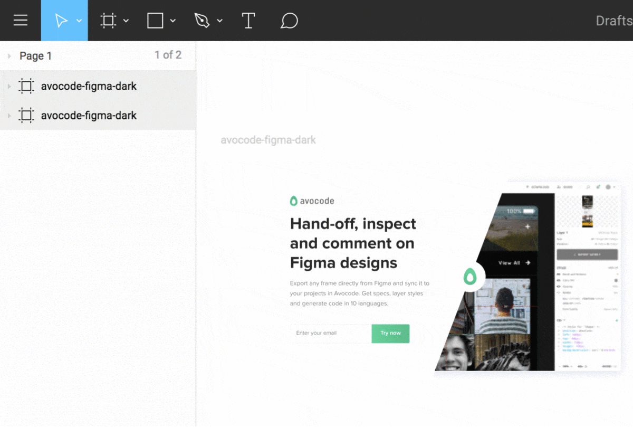The image size is (633, 427).
Task: Expand the first avocode-figma-dark layer
Action: [x=9, y=86]
